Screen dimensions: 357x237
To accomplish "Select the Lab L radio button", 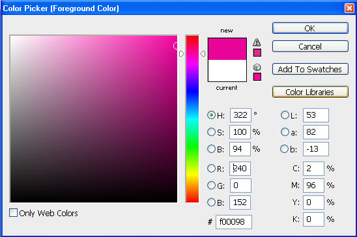I will click(285, 115).
